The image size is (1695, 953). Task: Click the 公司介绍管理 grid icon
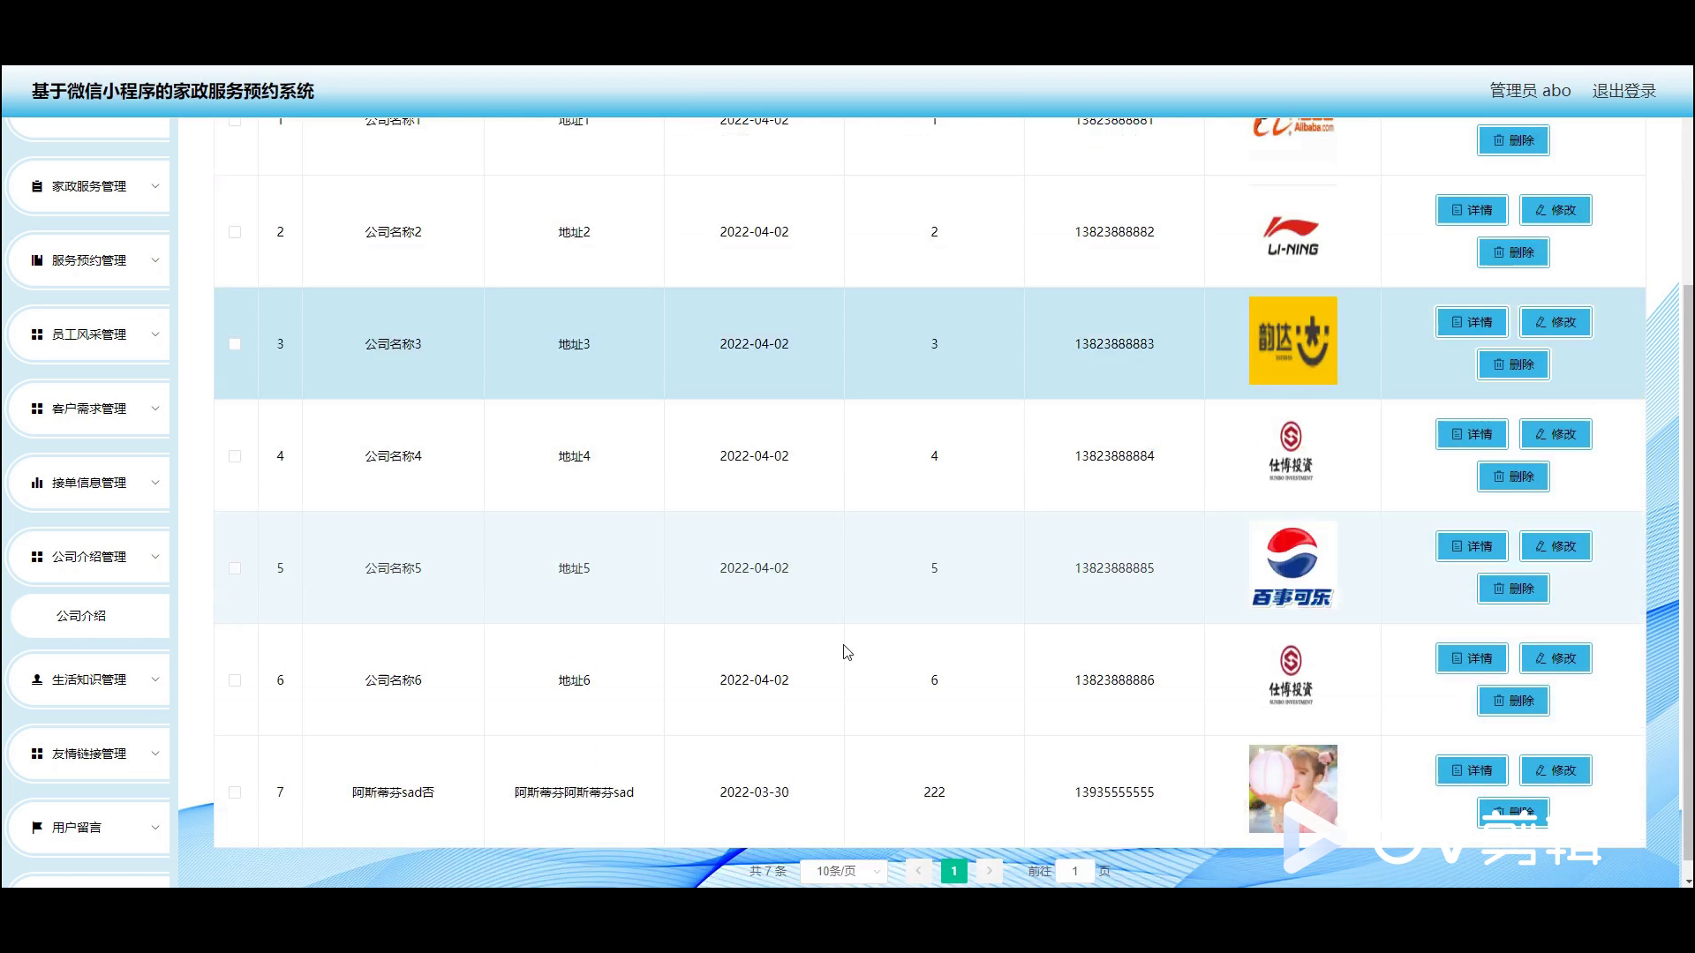pos(37,557)
